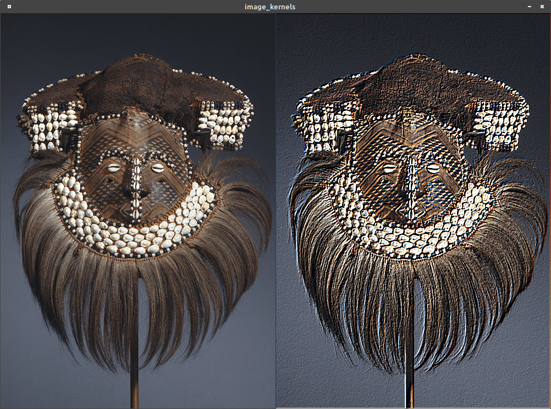The width and height of the screenshot is (551, 409).
Task: Click the embossed filtered mask image on the right
Action: click(414, 211)
